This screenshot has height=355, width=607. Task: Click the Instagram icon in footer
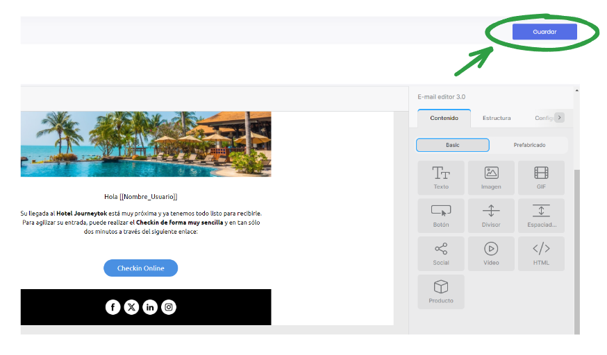click(x=169, y=307)
